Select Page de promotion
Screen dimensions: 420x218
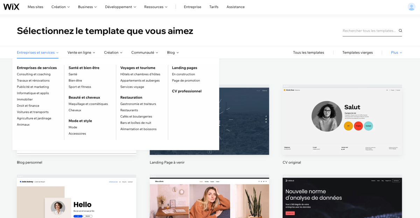pos(186,80)
